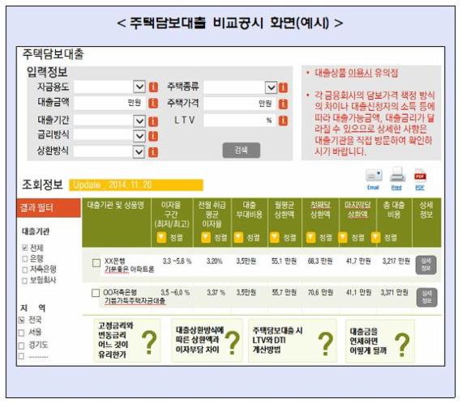Click the 대출금액 input field
Image resolution: width=462 pixels, height=403 pixels.
point(109,103)
